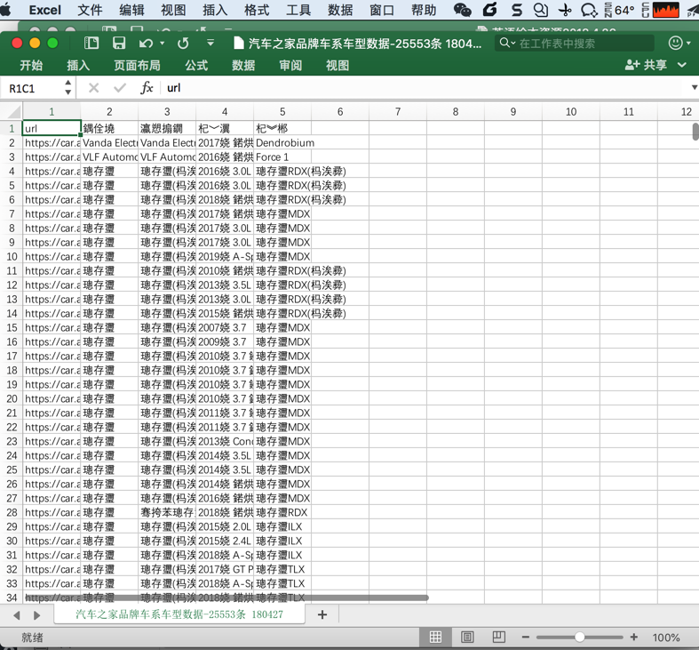Switch to Normal grid view

(435, 637)
